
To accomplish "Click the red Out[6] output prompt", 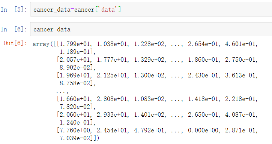I will coord(15,43).
